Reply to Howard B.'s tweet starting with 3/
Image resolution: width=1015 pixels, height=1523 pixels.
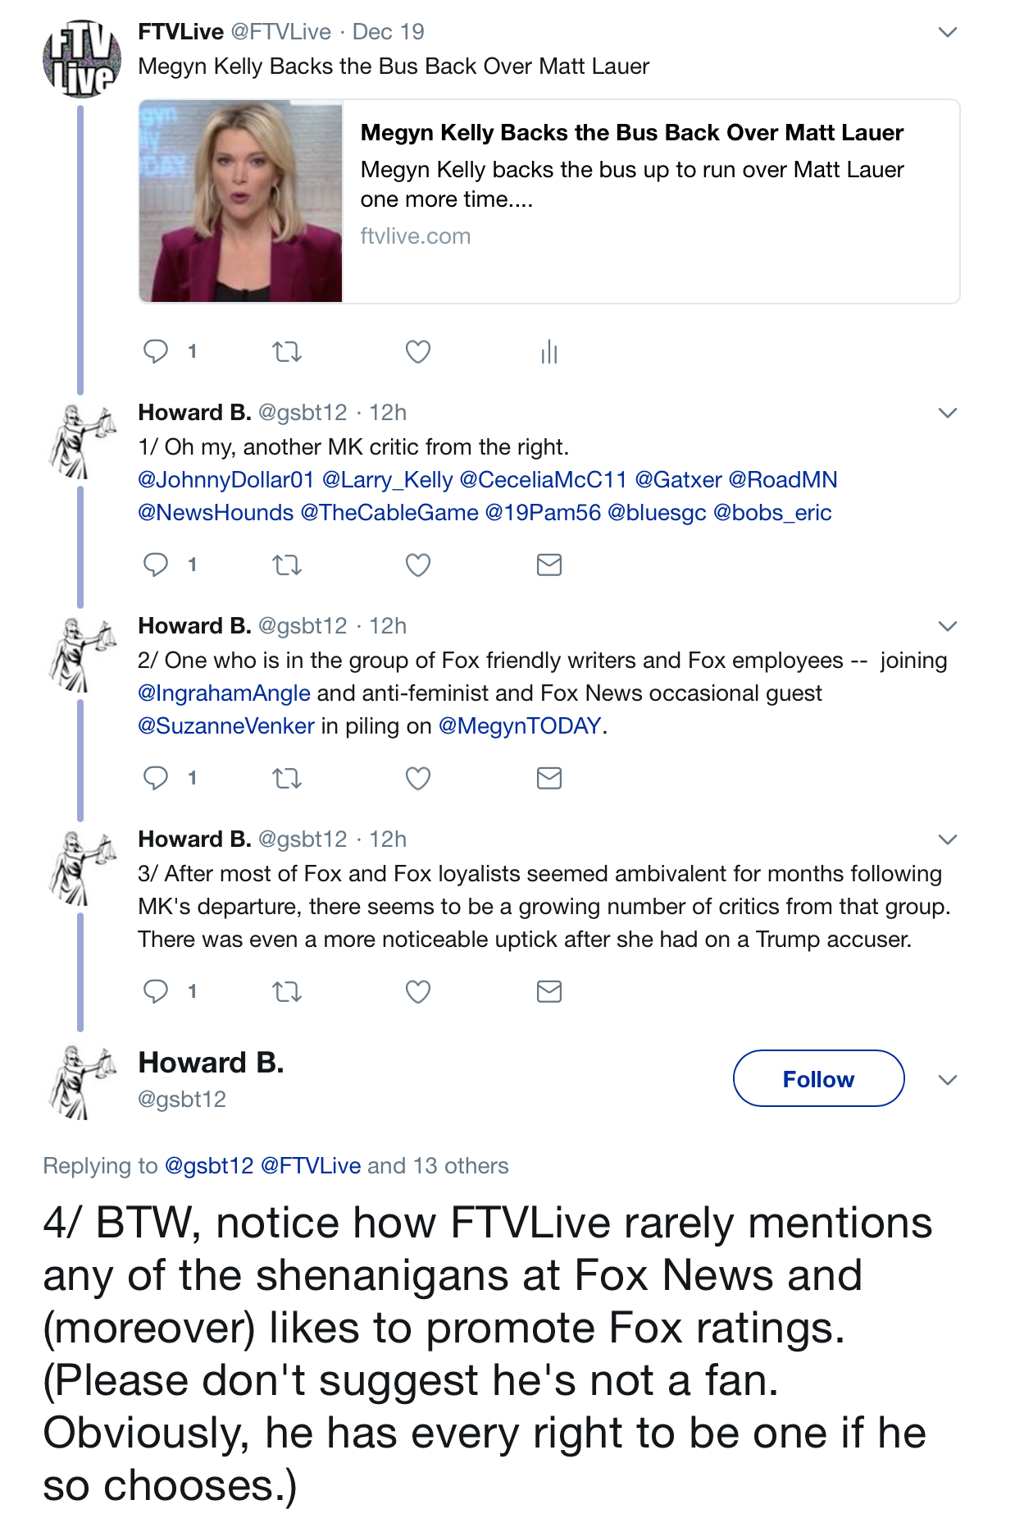(x=156, y=991)
